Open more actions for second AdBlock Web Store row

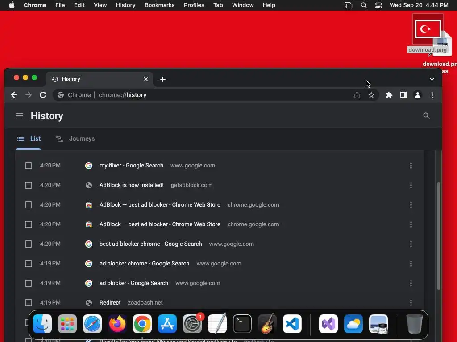[x=411, y=224]
